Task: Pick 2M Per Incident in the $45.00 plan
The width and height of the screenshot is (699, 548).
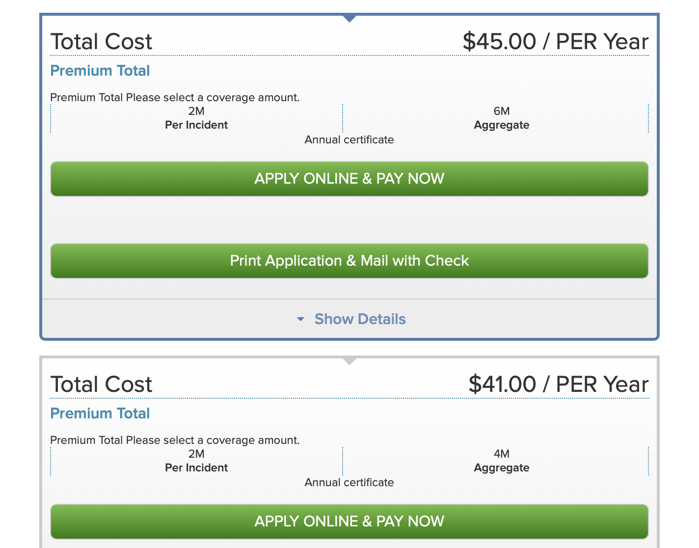Action: point(196,118)
